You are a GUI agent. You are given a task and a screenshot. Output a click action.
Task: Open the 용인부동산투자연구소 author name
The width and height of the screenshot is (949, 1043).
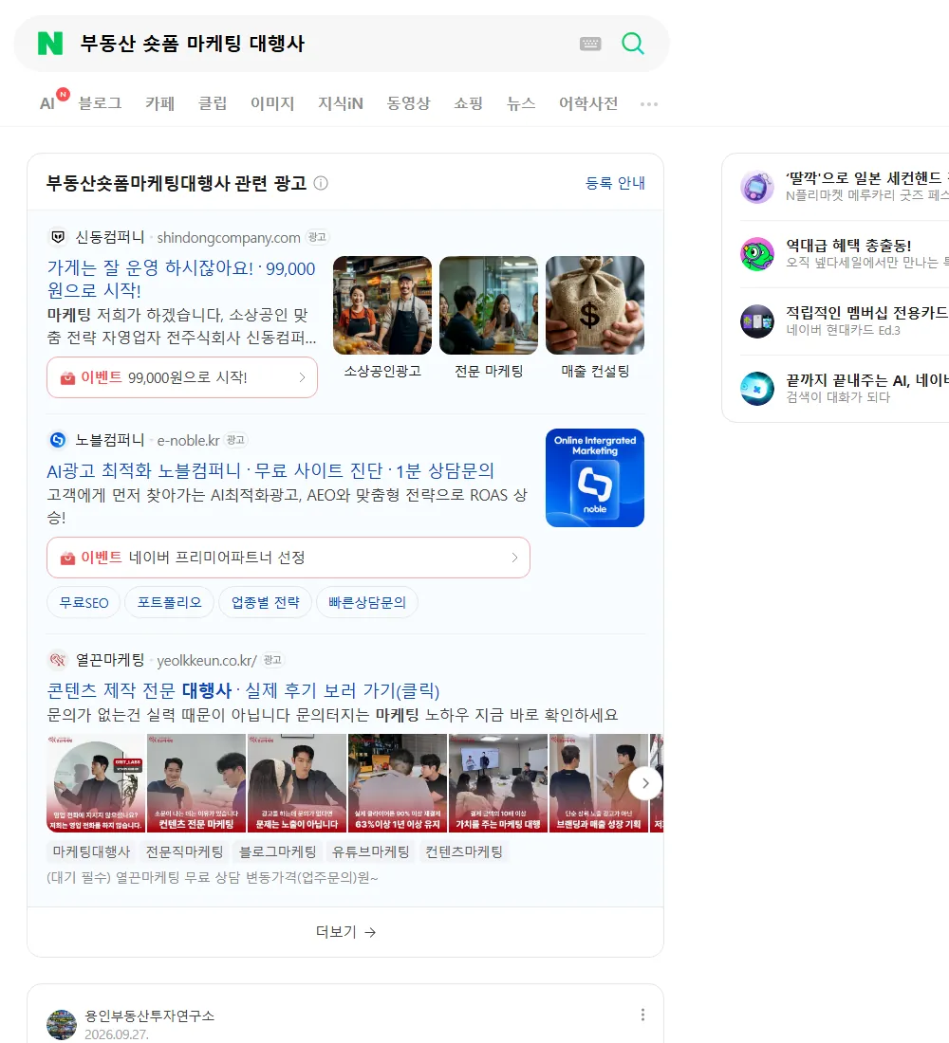click(149, 1016)
